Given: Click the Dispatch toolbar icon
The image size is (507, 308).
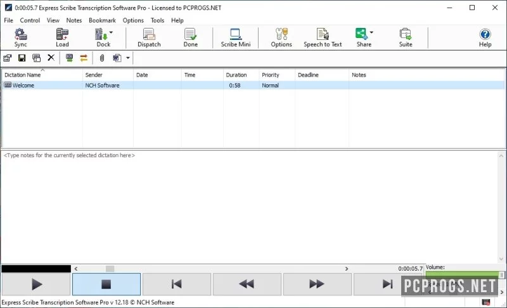Looking at the screenshot, I should click(149, 34).
